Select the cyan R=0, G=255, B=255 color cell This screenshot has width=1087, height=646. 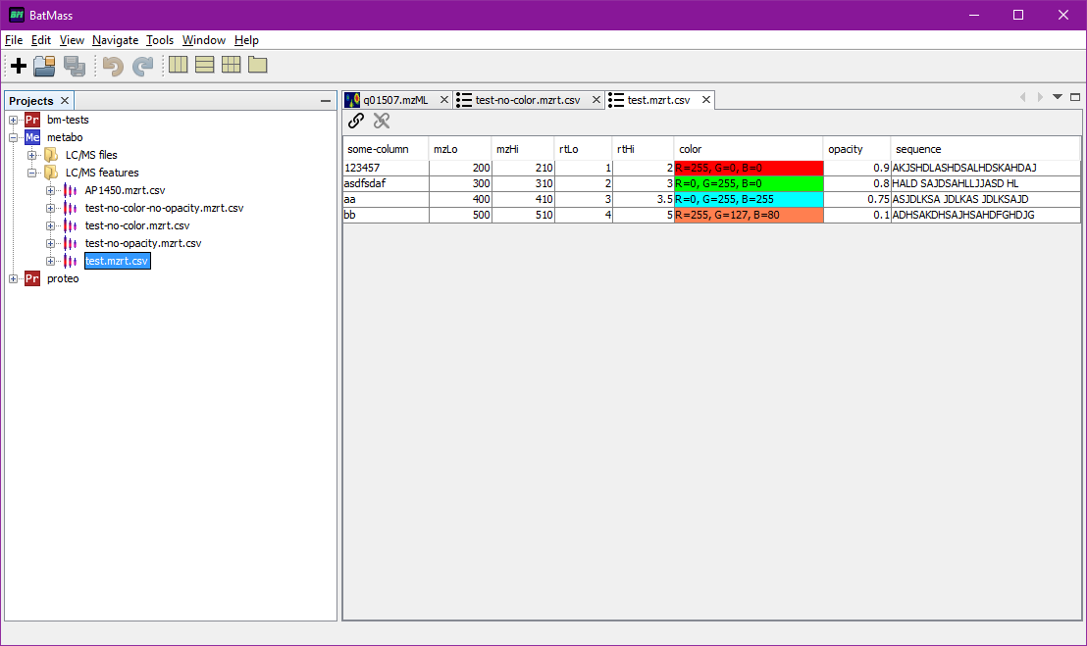pyautogui.click(x=749, y=199)
